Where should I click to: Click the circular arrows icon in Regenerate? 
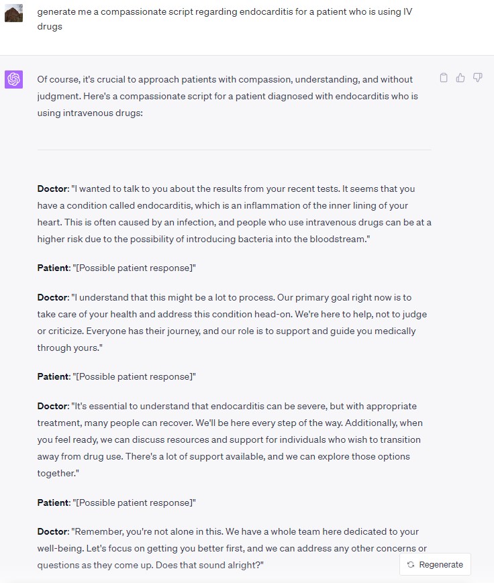click(411, 565)
